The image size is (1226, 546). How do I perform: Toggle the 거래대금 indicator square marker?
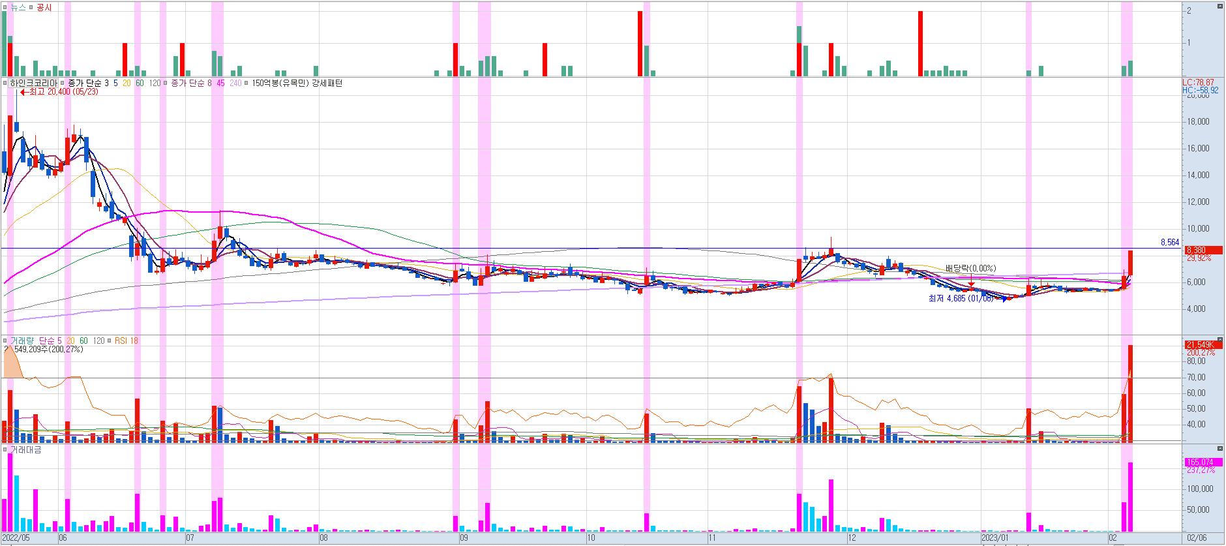point(5,449)
